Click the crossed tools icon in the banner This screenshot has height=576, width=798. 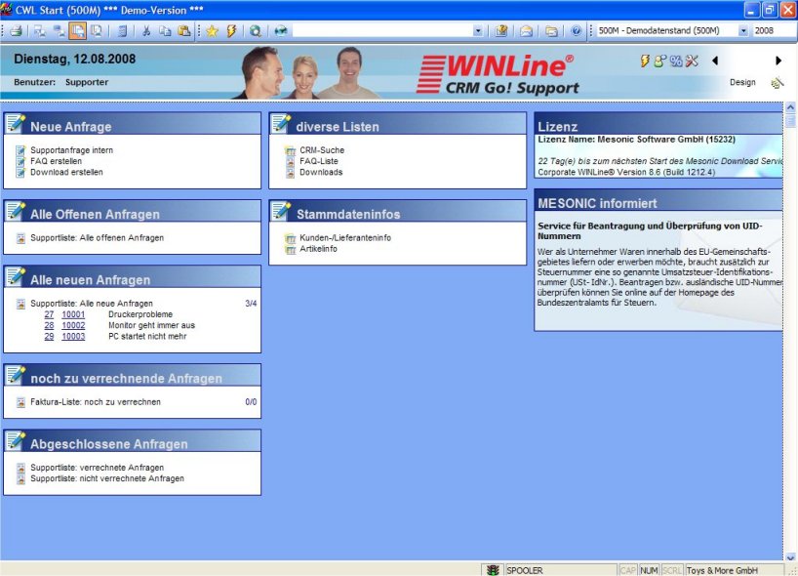pos(692,62)
